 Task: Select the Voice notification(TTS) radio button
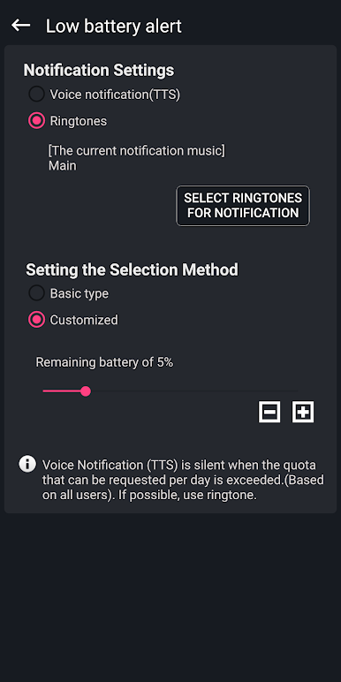click(36, 94)
